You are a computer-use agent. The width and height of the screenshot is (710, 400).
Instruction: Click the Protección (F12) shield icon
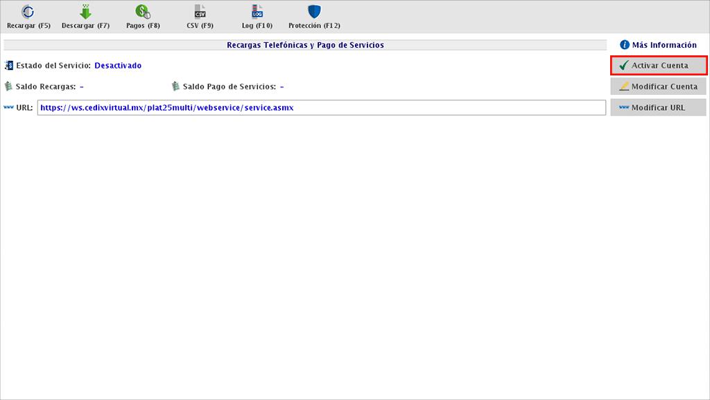[x=313, y=10]
